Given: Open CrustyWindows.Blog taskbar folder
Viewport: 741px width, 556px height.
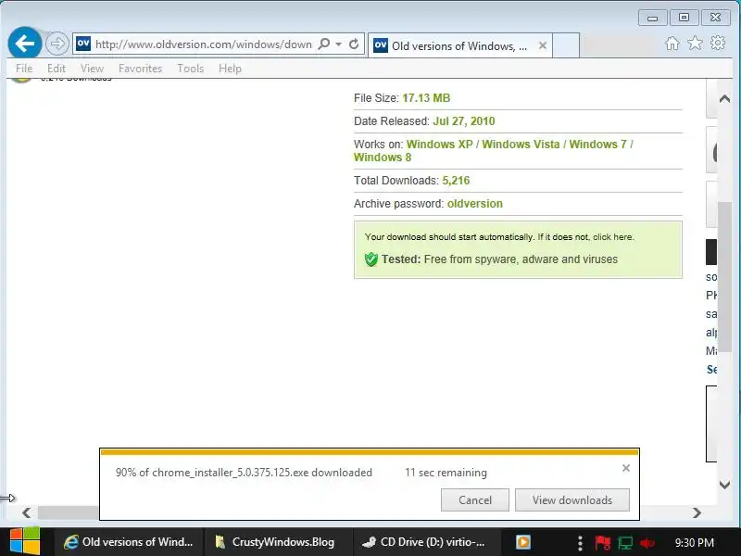Looking at the screenshot, I should click(x=279, y=542).
